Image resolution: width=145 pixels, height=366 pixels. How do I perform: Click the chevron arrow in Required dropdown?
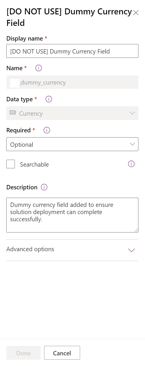click(132, 144)
